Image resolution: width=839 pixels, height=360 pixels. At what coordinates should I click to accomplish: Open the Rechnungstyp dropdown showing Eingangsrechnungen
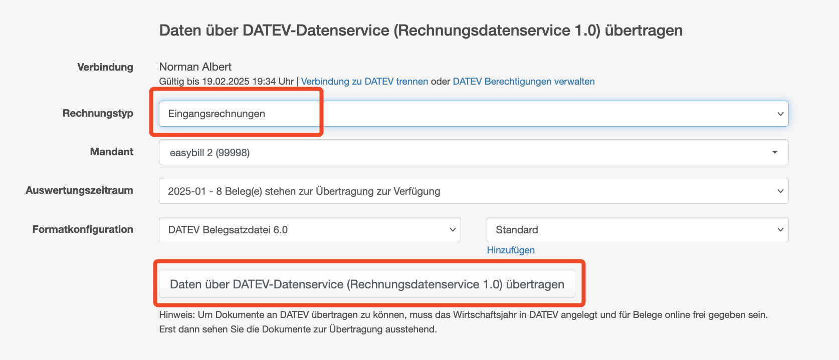click(x=474, y=114)
